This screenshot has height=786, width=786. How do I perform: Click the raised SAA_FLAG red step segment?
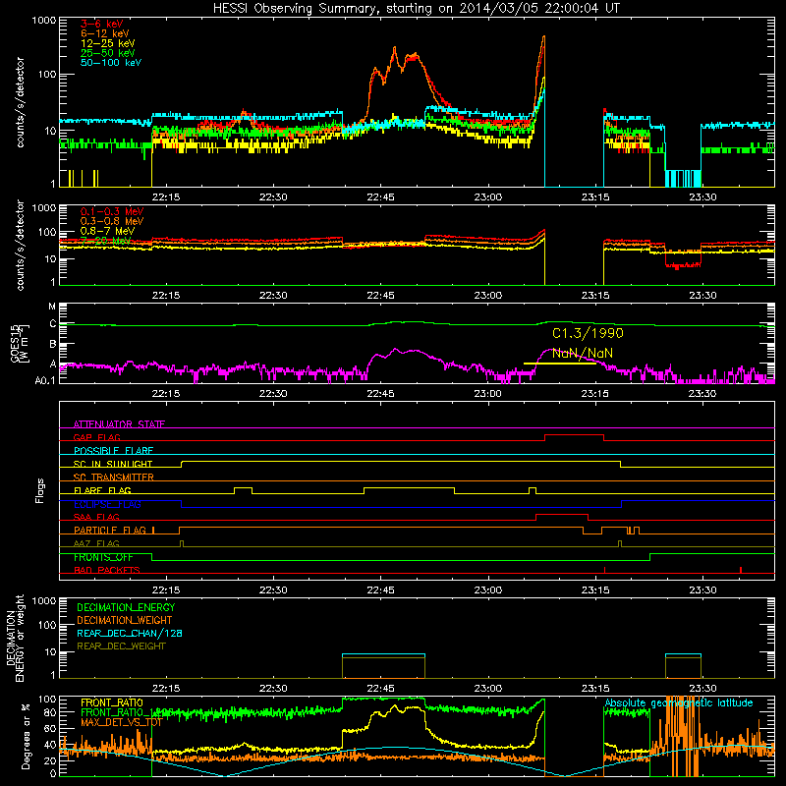click(562, 514)
